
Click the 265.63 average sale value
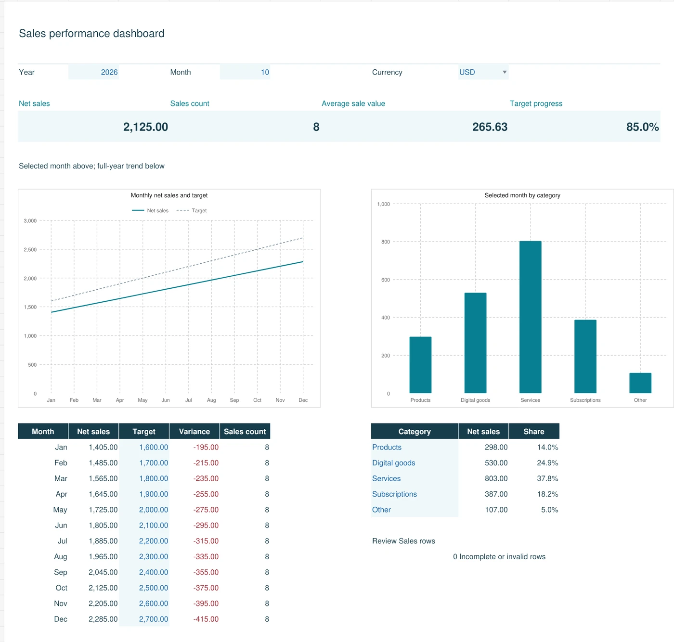coord(490,127)
